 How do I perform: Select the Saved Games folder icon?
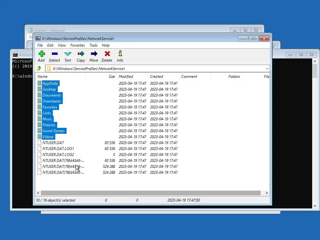tap(39, 131)
